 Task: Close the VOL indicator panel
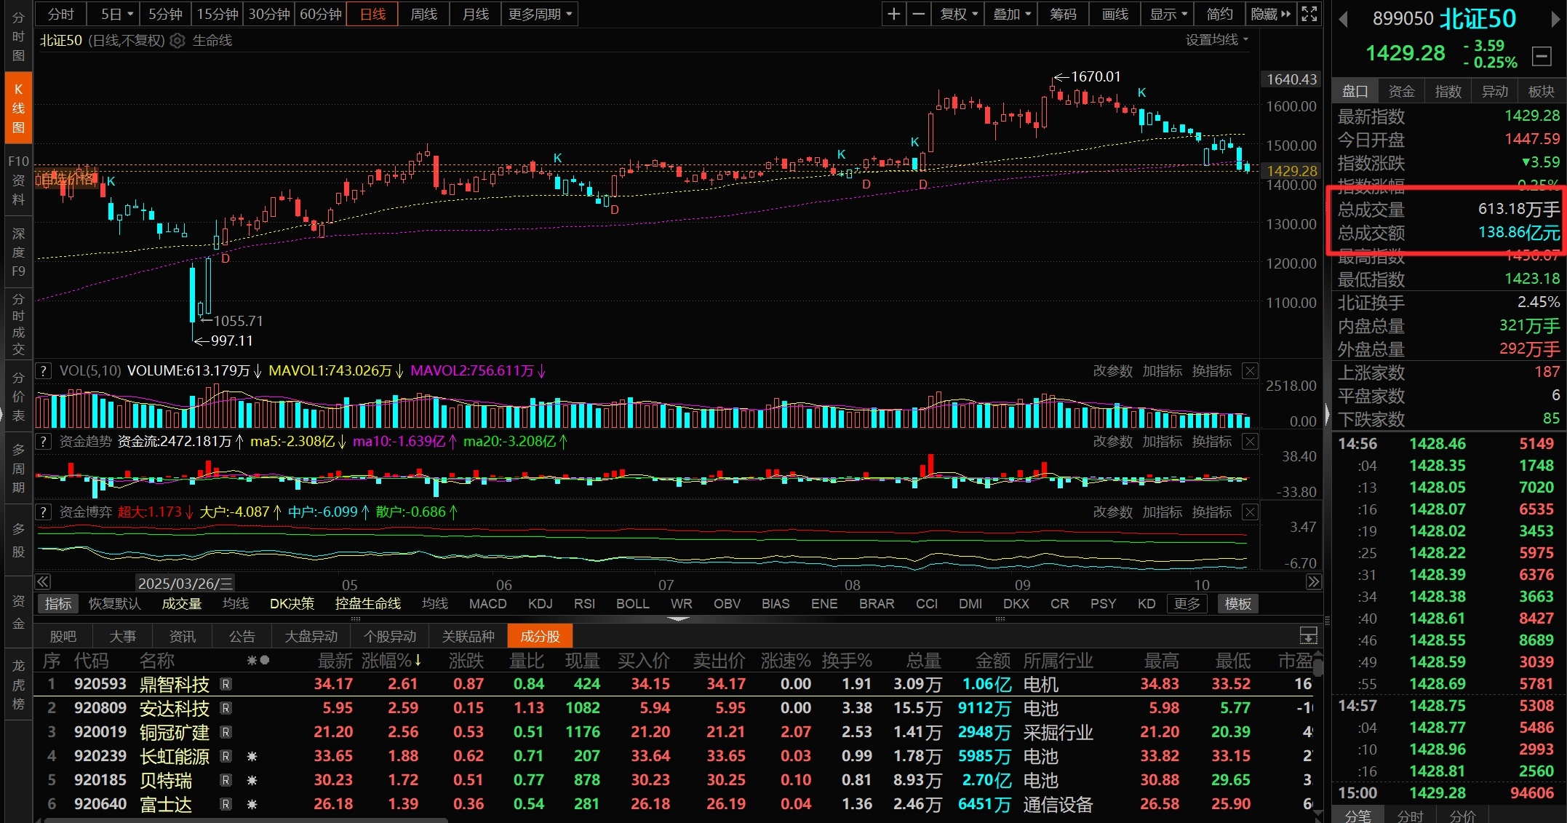[x=1250, y=371]
